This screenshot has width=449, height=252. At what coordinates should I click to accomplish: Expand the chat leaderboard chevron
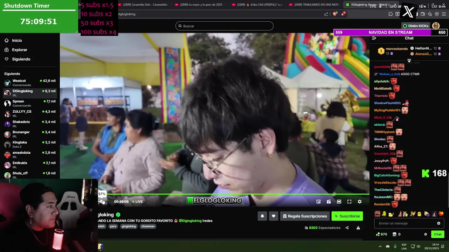point(409,61)
